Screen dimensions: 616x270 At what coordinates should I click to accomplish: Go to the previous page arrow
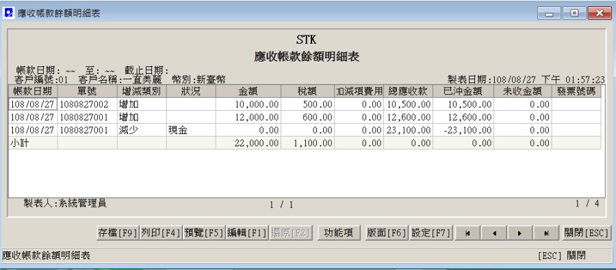pos(493,233)
